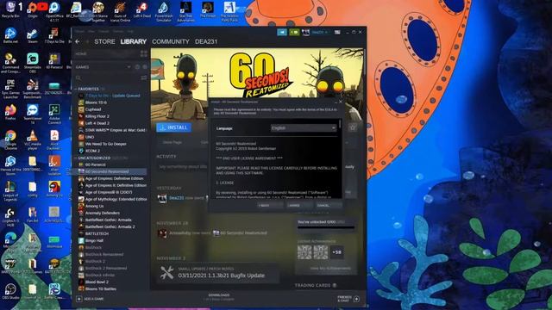Click the Add a Game plus icon
The width and height of the screenshot is (552, 310).
pos(78,299)
